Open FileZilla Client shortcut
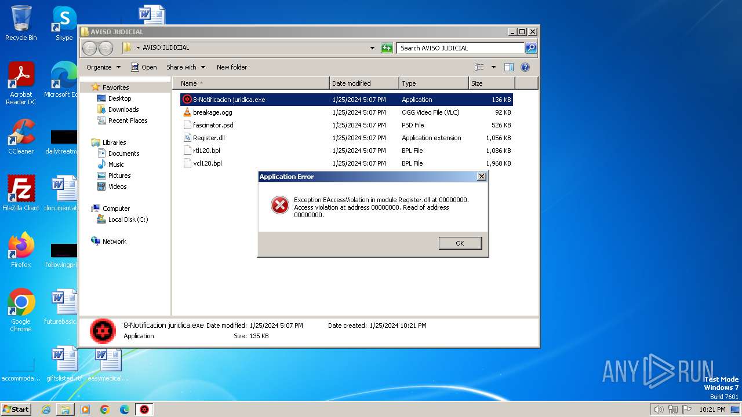The height and width of the screenshot is (417, 742). click(x=21, y=193)
